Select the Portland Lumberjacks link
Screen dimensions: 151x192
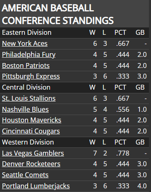(x=36, y=186)
